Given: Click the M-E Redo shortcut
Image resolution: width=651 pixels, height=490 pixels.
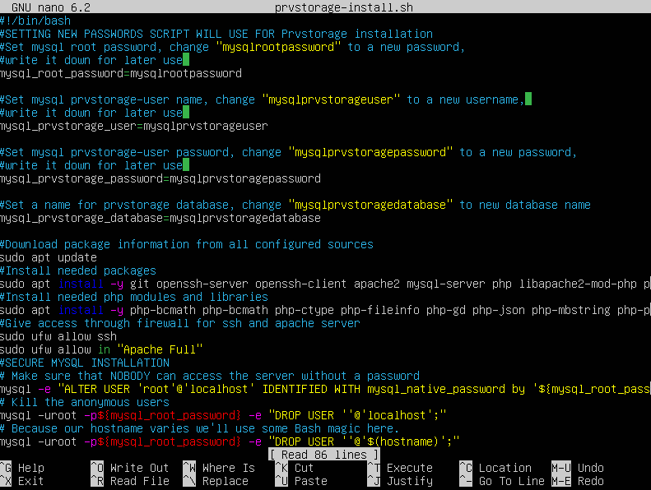Looking at the screenshot, I should (578, 481).
